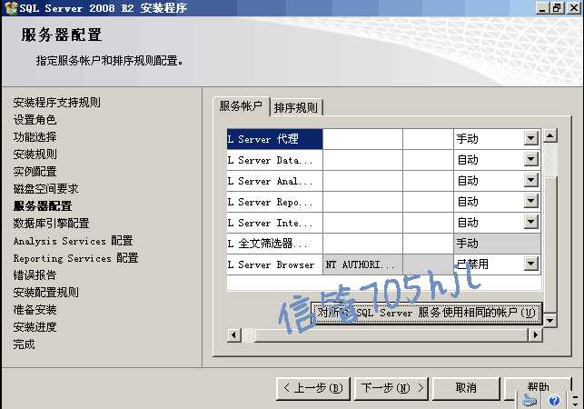Click the blue help question mark icon
Screen dimensions: 584x409
coord(554,401)
